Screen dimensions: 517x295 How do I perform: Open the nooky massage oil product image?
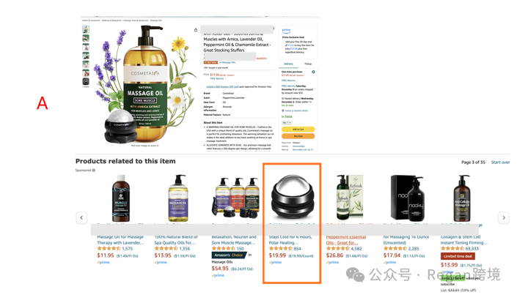[x=408, y=198]
